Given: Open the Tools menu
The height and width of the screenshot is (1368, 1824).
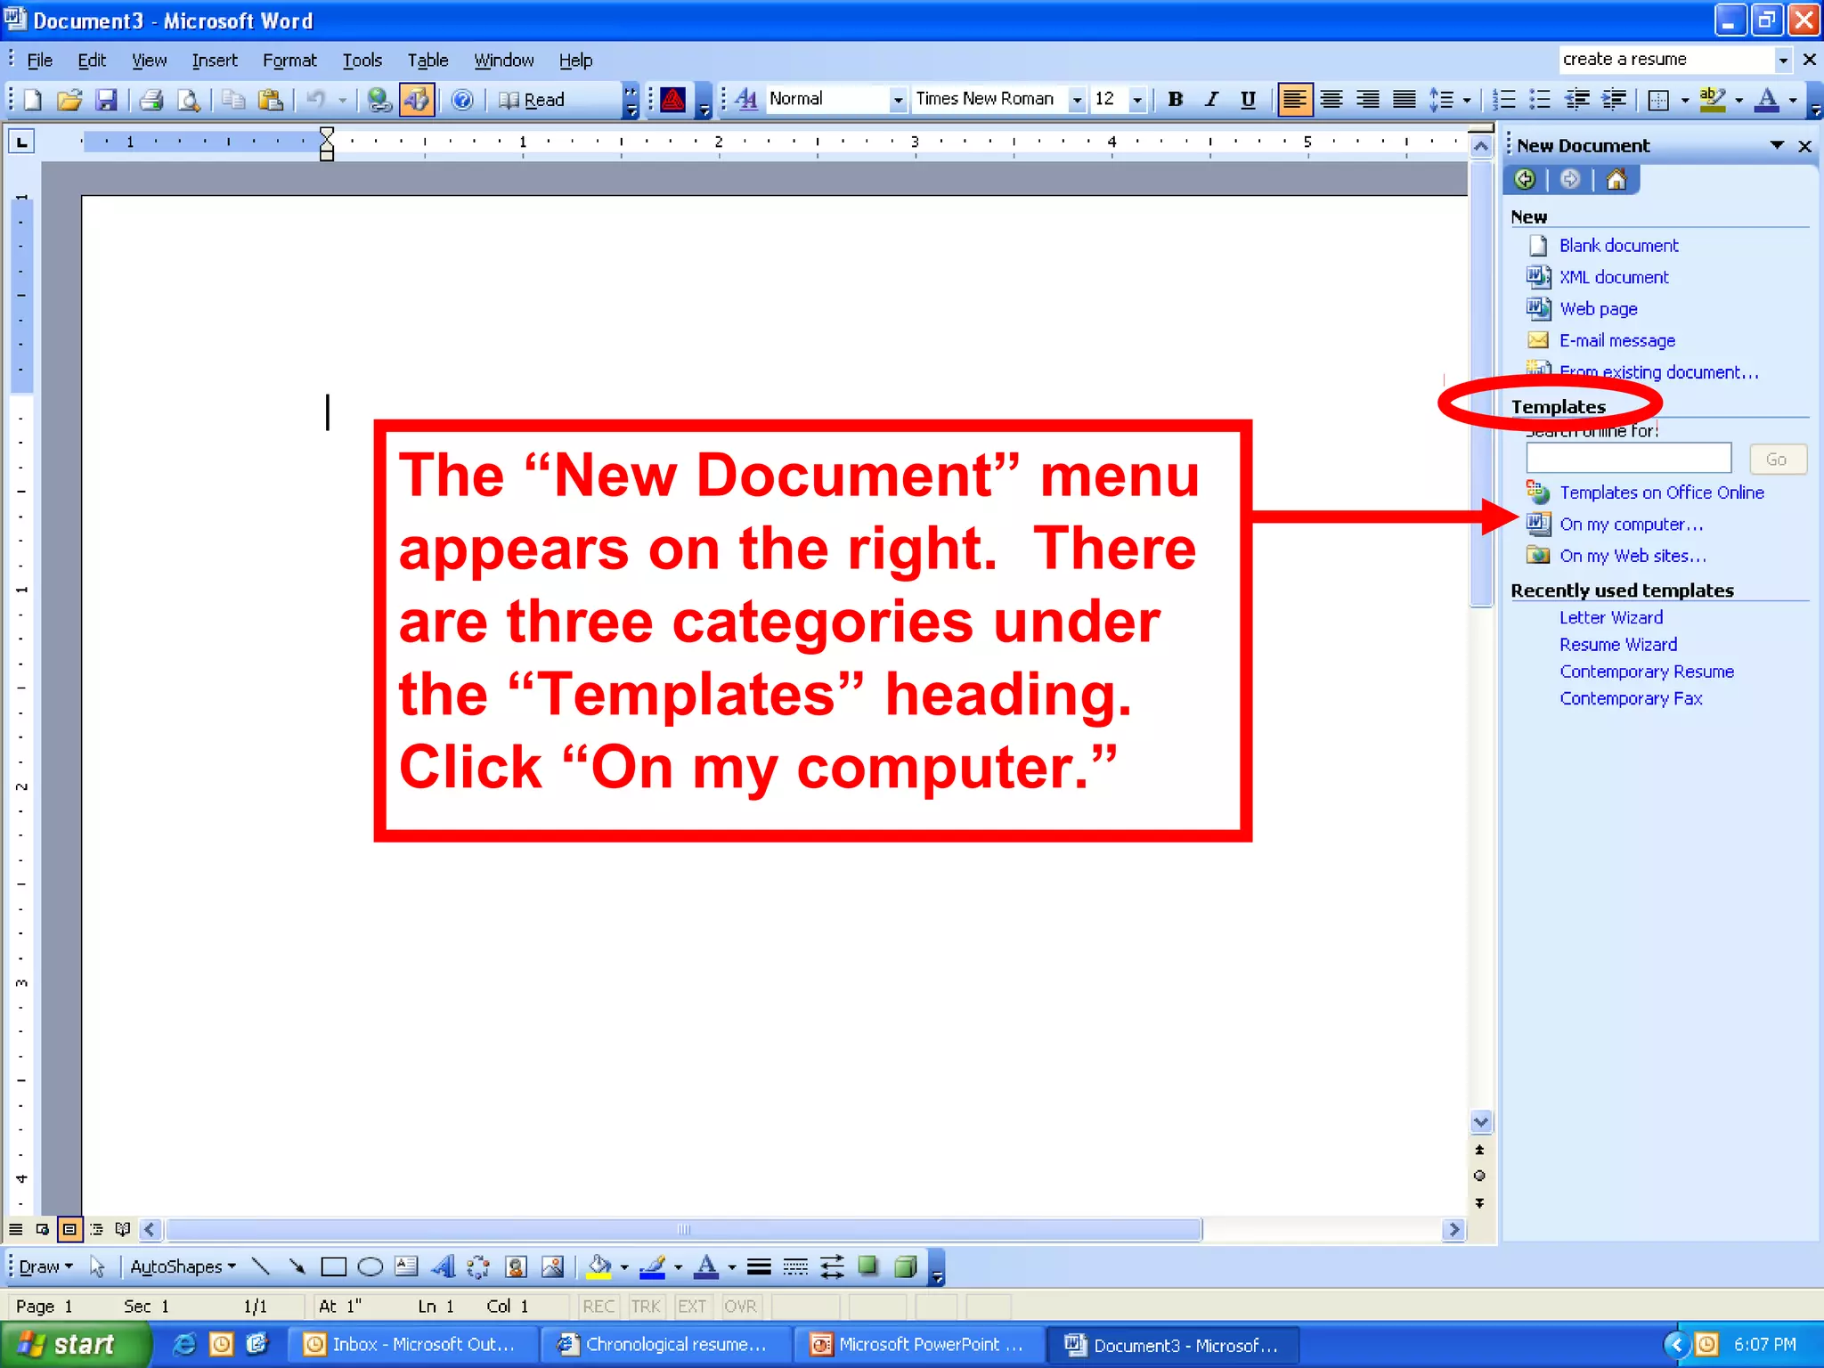Looking at the screenshot, I should pos(362,60).
